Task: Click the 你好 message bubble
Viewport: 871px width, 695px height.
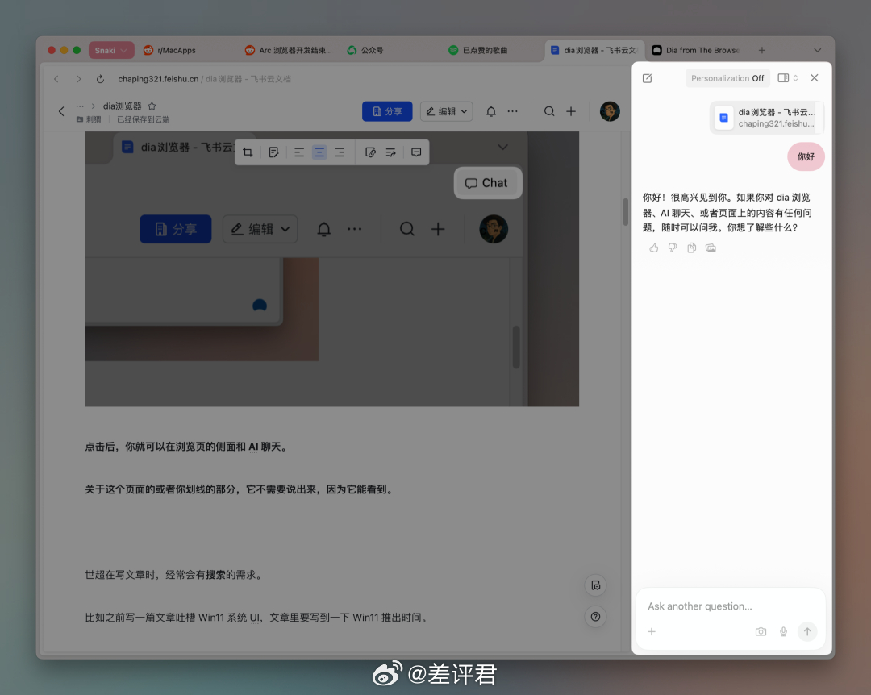Action: [806, 156]
